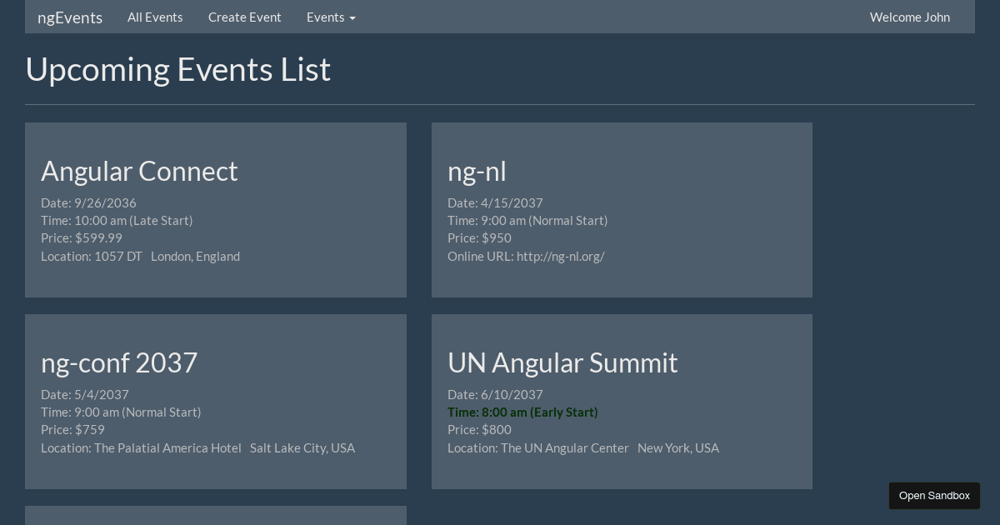This screenshot has width=1000, height=525.
Task: Click Price: $800 text
Action: (x=479, y=429)
